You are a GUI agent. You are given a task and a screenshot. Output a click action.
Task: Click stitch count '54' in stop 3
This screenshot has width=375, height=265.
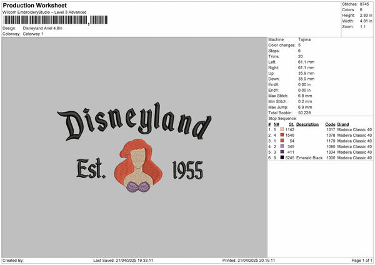click(292, 141)
